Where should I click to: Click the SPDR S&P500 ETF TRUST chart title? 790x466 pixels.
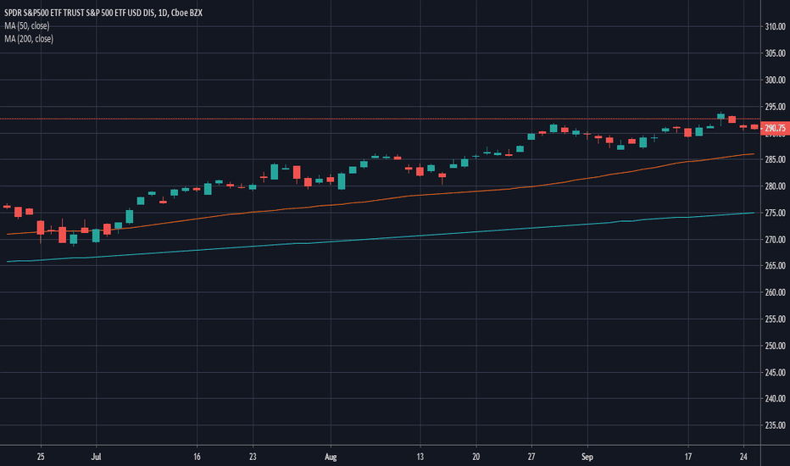103,13
